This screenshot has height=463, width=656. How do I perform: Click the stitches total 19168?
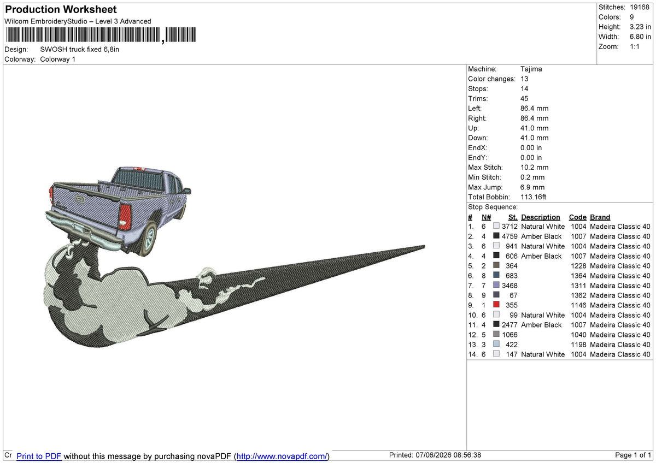tap(640, 7)
